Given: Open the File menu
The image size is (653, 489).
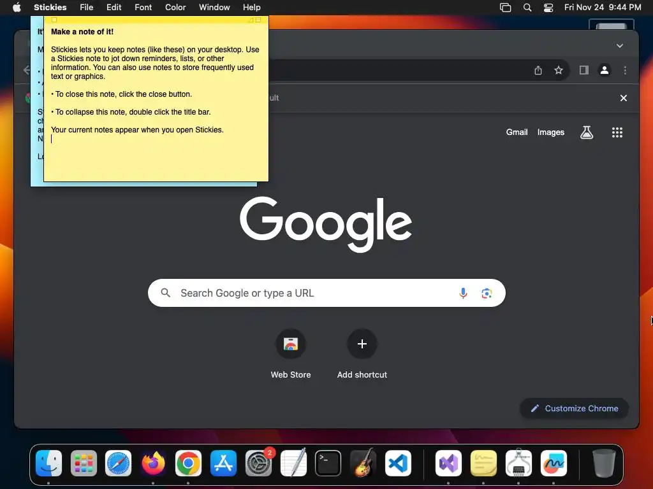Looking at the screenshot, I should click(86, 7).
